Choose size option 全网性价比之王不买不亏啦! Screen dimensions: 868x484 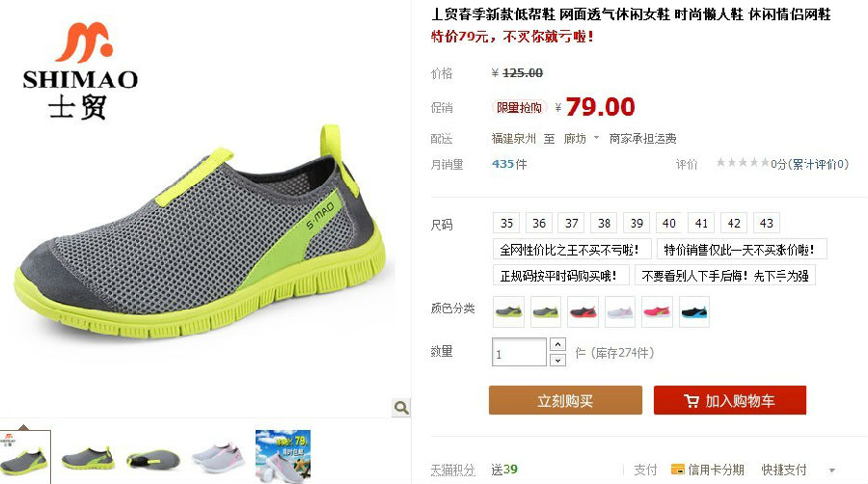571,250
